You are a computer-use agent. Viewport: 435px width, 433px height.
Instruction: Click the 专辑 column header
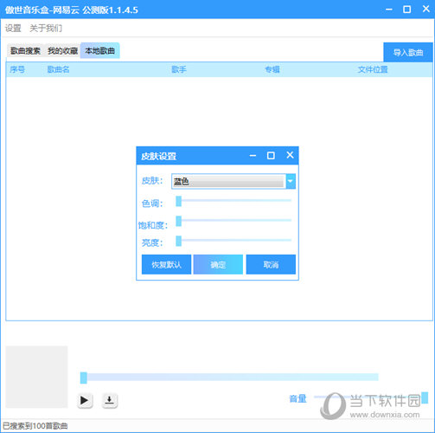(x=272, y=69)
